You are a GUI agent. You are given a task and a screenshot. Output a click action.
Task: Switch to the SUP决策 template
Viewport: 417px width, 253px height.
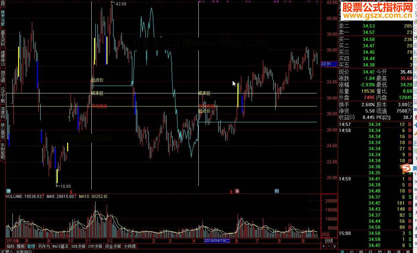coord(95,246)
